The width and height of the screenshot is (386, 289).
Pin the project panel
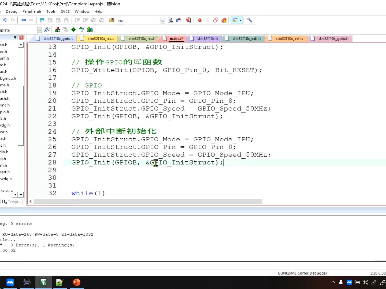point(15,37)
